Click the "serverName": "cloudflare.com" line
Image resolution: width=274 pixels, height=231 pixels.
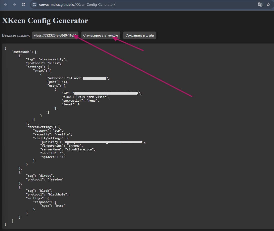(68, 149)
